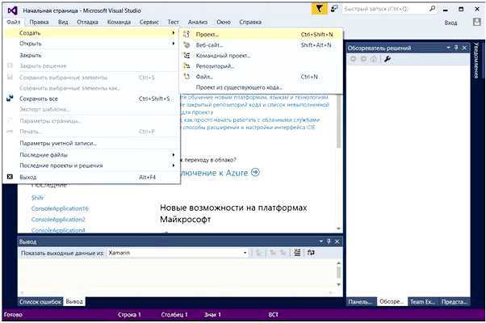
Task: Click the home icon in Solution Explorer toolbar
Action: (x=374, y=59)
